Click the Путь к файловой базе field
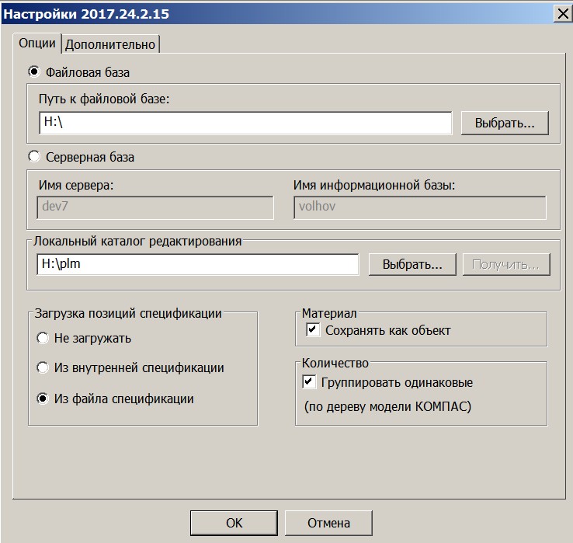The width and height of the screenshot is (573, 543). point(245,123)
